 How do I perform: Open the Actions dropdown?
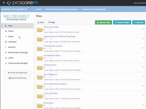tap(139, 22)
